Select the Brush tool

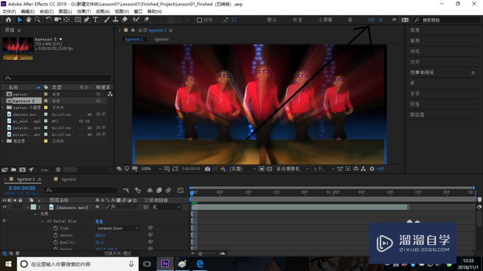(107, 20)
